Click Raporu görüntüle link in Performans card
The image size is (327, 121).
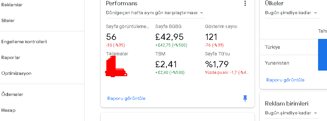[126, 98]
